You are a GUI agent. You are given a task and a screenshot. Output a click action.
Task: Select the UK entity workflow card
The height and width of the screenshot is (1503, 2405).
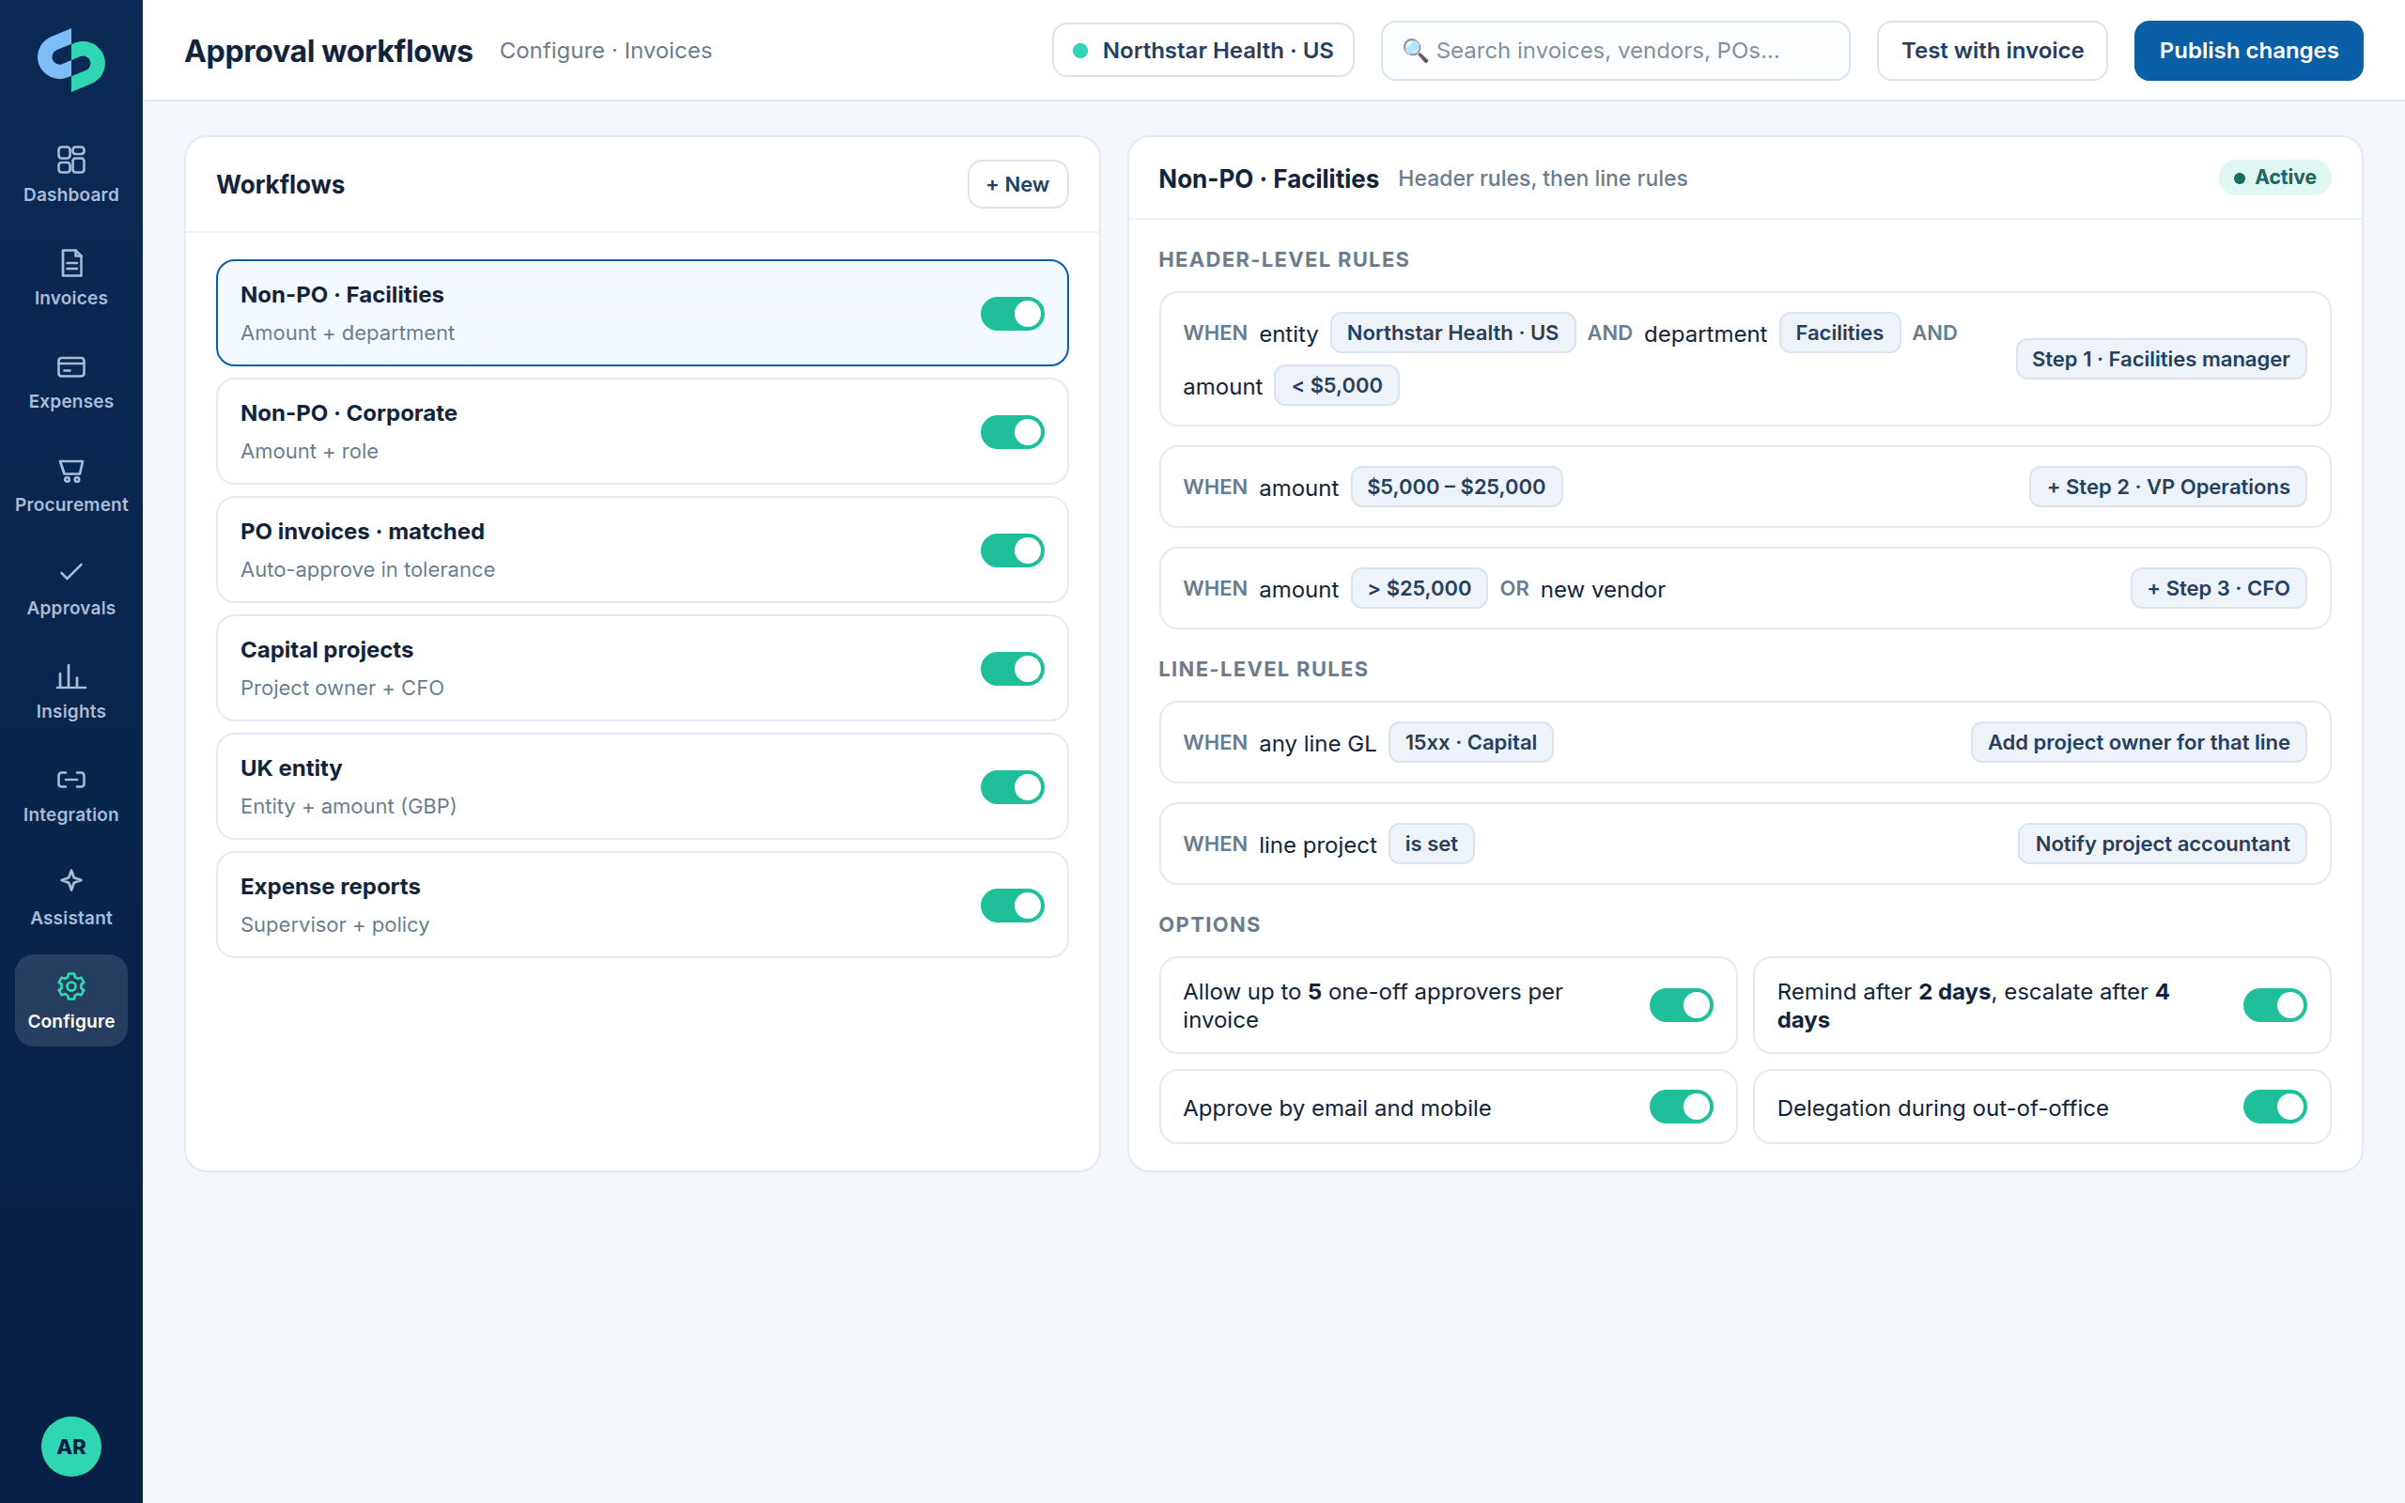click(x=642, y=786)
